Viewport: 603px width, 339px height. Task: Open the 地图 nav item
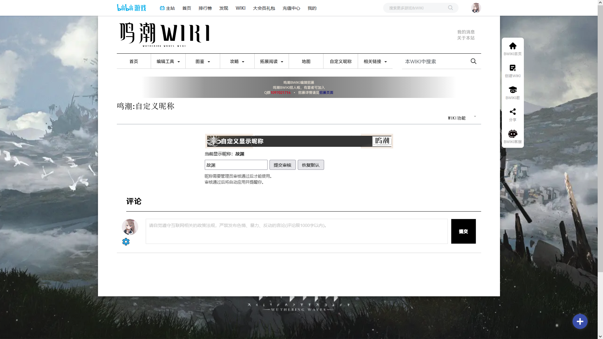click(x=306, y=62)
